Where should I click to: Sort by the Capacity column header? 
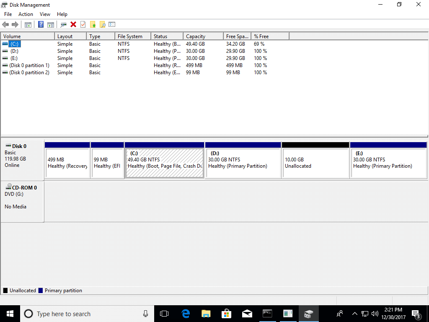point(203,36)
